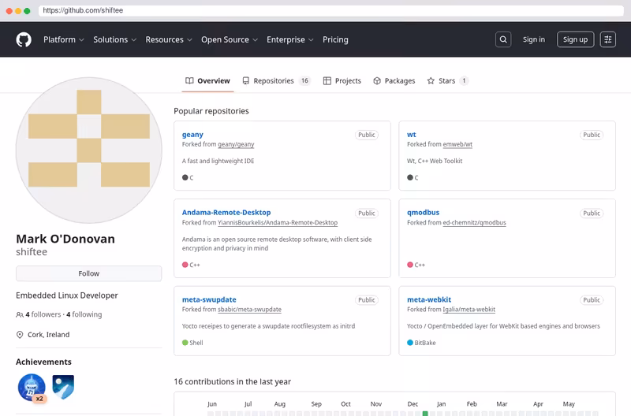The width and height of the screenshot is (631, 416).
Task: Expand the Open Source menu
Action: pyautogui.click(x=230, y=39)
